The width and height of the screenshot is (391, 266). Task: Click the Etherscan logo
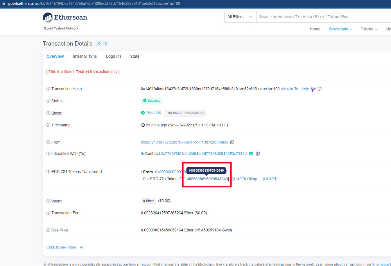(x=65, y=18)
